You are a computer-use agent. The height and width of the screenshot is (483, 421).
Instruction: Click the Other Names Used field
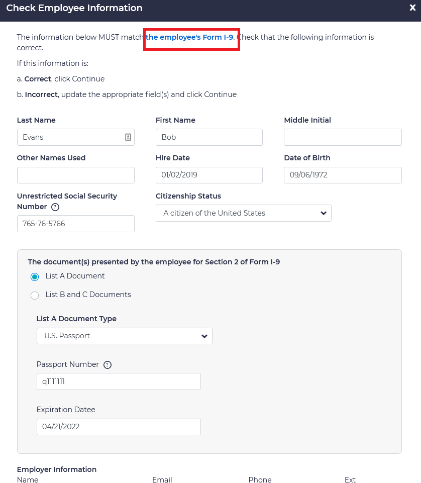(x=76, y=175)
